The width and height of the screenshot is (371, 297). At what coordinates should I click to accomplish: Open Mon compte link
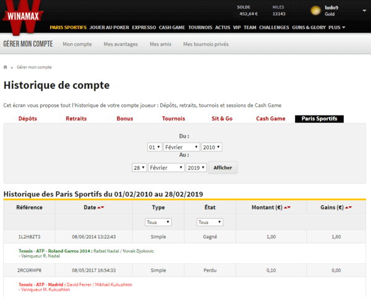click(x=77, y=44)
